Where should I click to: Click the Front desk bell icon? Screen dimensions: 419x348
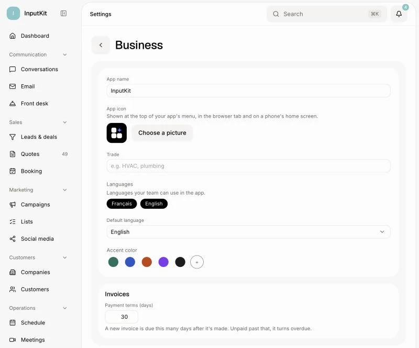(13, 104)
